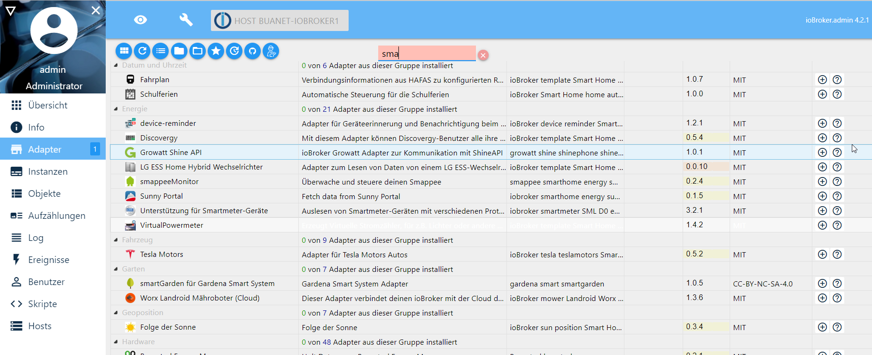Screen dimensions: 872x355
Task: Collapse the Geoposition group
Action: 116,313
